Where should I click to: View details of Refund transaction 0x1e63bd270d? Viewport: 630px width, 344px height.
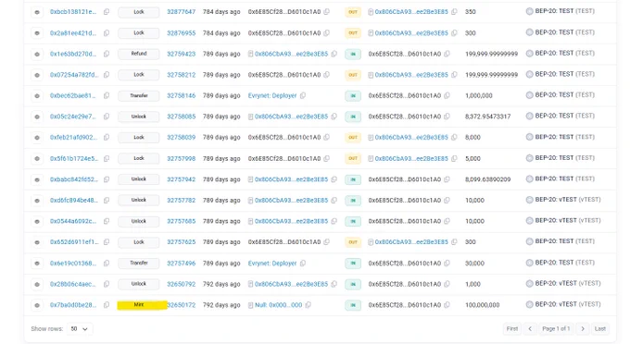point(37,54)
